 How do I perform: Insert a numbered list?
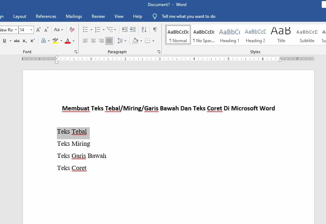tap(97, 30)
